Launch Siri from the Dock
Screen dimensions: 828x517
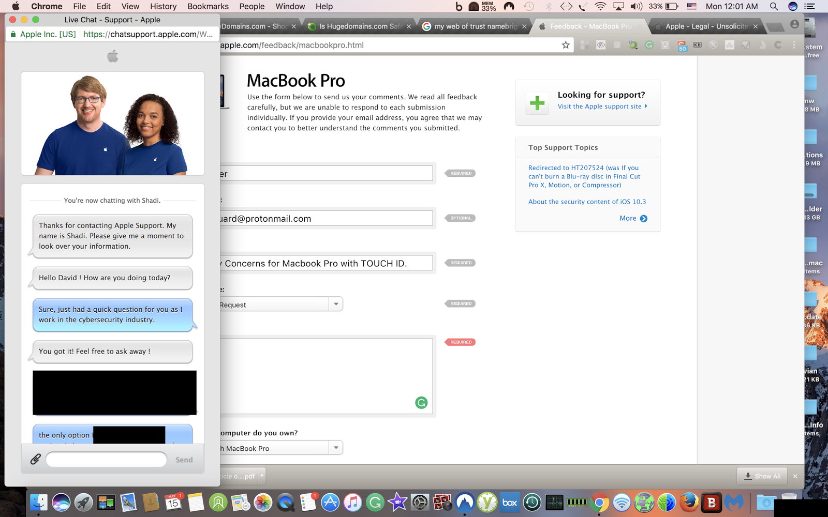61,502
